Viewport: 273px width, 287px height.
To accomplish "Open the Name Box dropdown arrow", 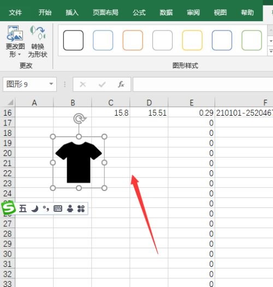I will [51, 84].
